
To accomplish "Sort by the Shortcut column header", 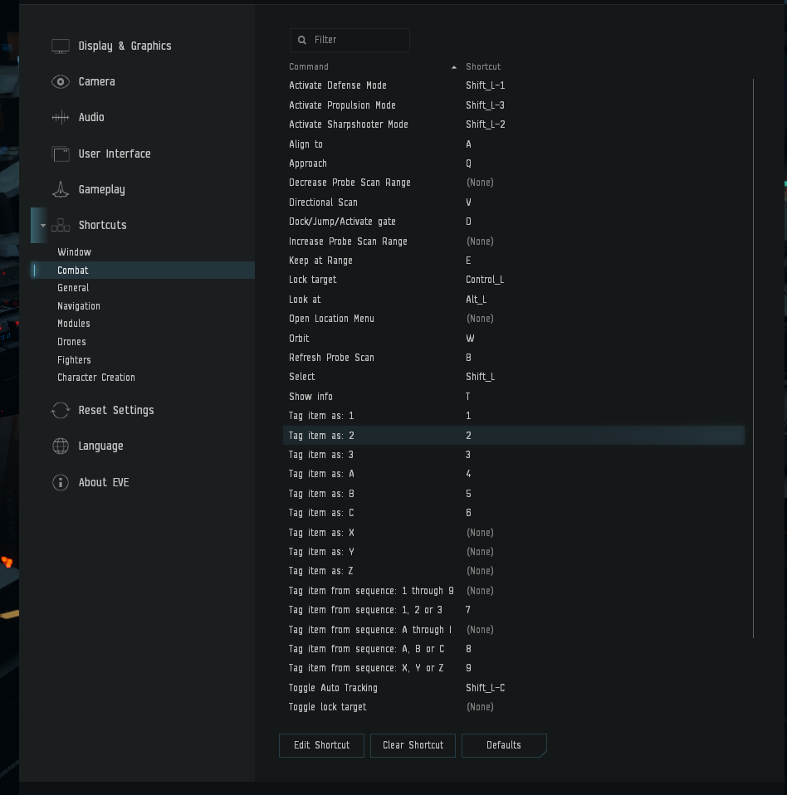I will [483, 67].
